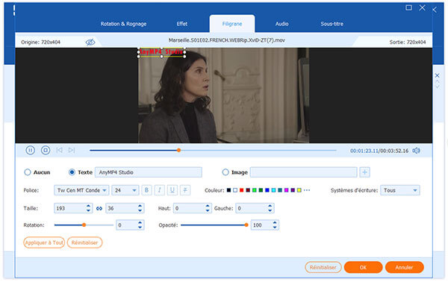Screen dimensions: 448x282
Task: Jump to next frame icon
Action: click(72, 150)
